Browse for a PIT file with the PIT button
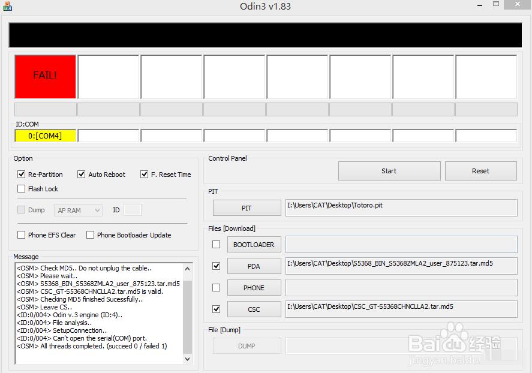The width and height of the screenshot is (532, 373). [x=247, y=208]
